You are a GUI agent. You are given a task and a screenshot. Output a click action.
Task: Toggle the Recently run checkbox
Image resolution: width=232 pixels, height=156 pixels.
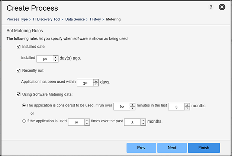[19, 70]
